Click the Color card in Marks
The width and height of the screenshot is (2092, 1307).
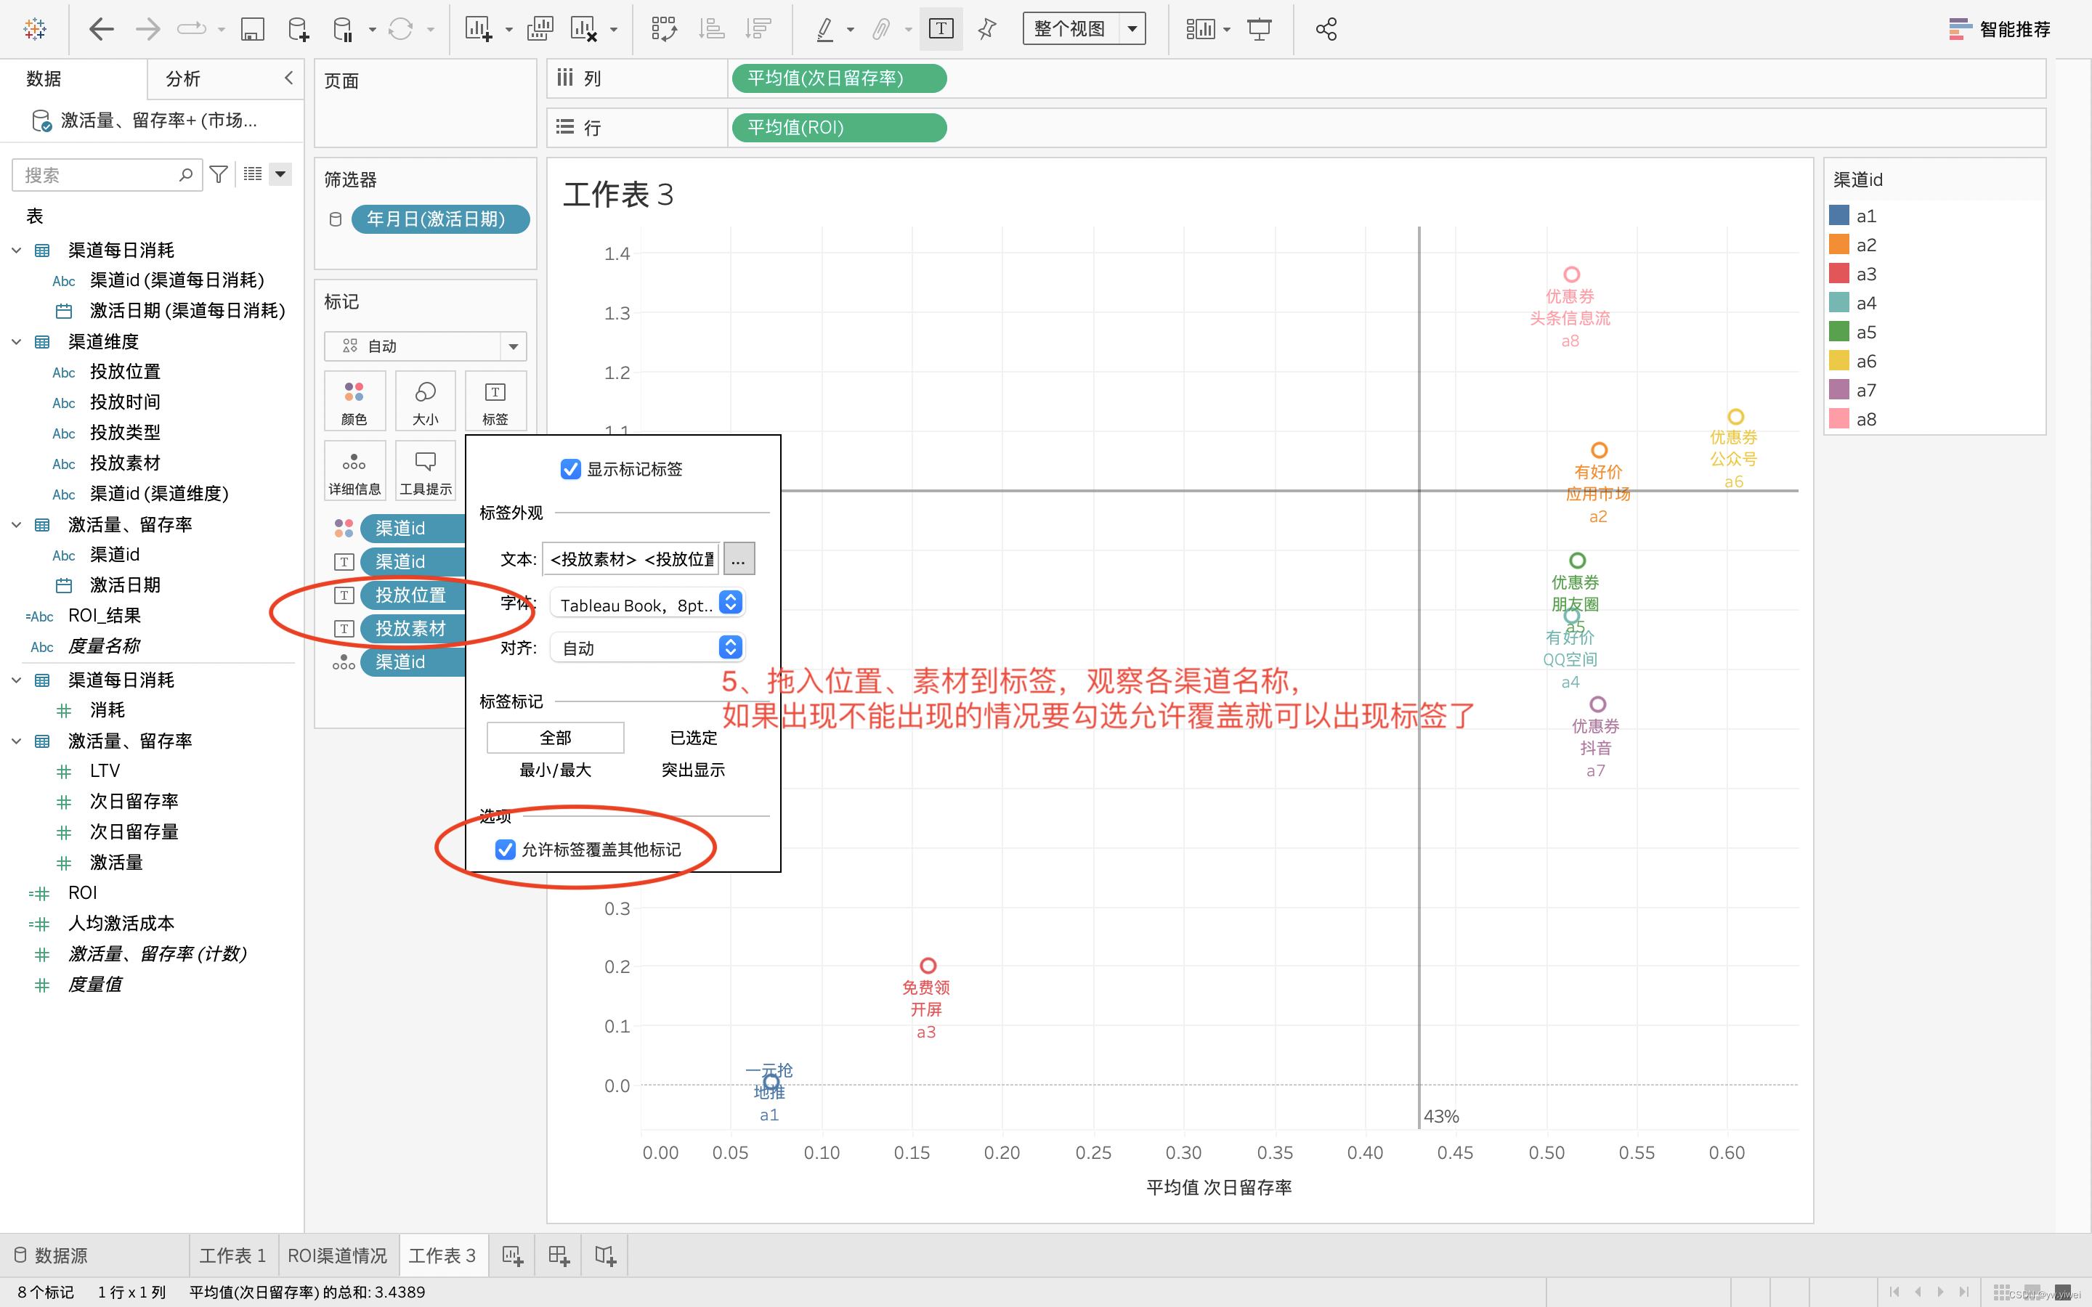point(354,401)
